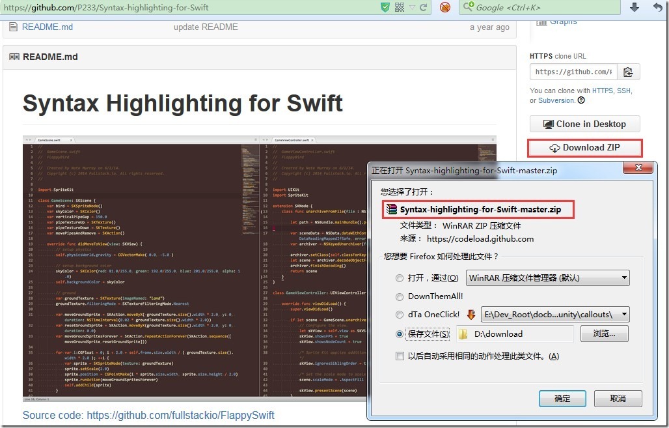Switch clone method to HTTPS link
This screenshot has width=669, height=428.
[x=603, y=91]
